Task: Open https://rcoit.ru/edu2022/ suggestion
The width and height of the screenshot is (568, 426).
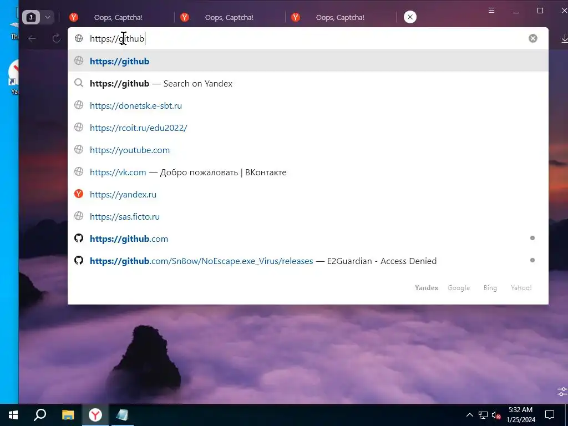Action: (x=308, y=128)
